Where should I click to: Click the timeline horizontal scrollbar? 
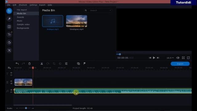click(43, 105)
